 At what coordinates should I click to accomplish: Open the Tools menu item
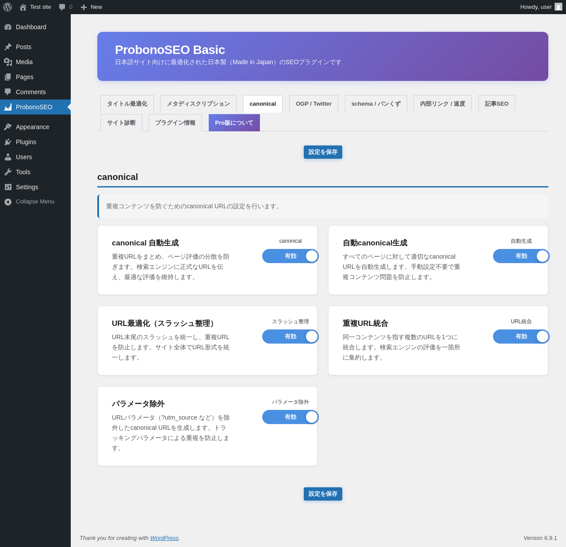(35, 172)
